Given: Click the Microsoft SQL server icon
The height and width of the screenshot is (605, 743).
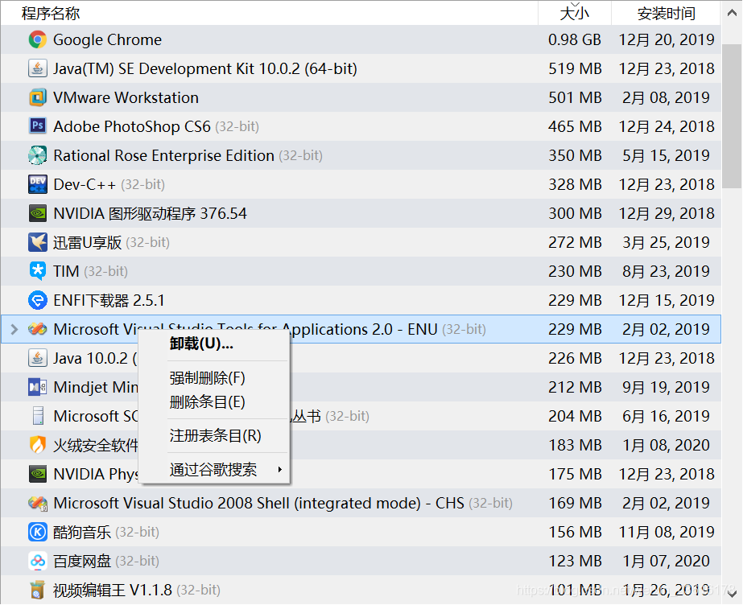Looking at the screenshot, I should point(38,416).
